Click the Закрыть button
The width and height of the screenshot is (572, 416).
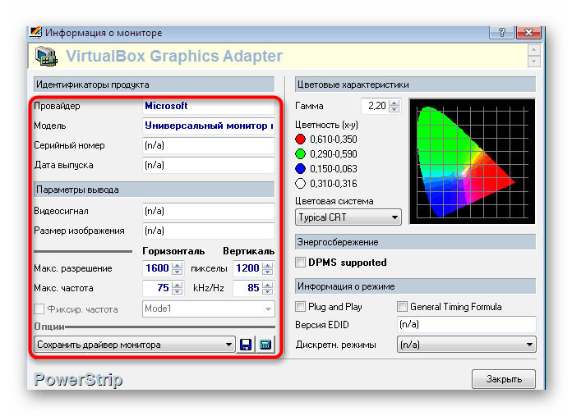click(504, 379)
